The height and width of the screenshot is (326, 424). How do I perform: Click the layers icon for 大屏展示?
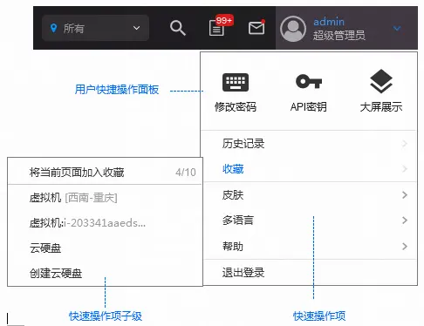(x=381, y=81)
